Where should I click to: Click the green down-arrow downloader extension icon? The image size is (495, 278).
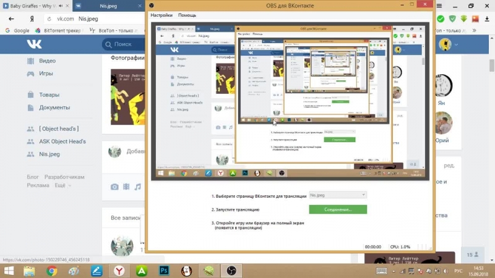point(463,19)
